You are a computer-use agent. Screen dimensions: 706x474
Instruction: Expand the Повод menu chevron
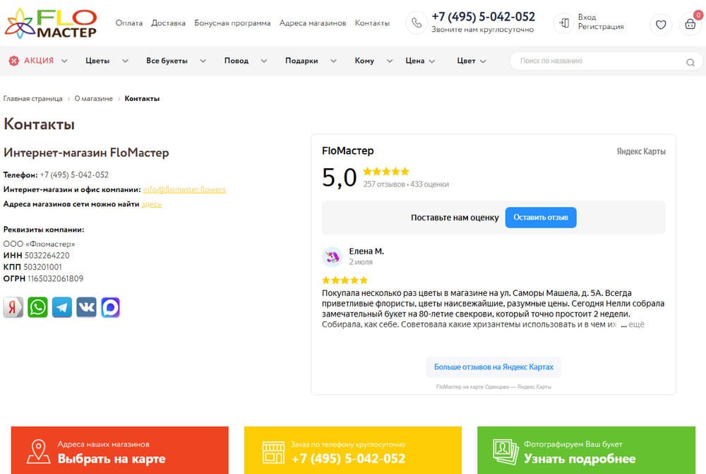click(x=264, y=61)
